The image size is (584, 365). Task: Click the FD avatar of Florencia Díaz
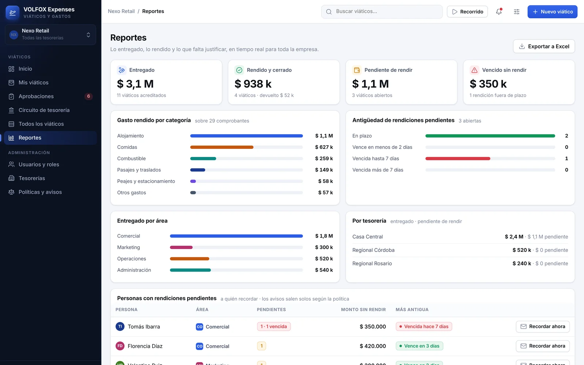click(120, 346)
